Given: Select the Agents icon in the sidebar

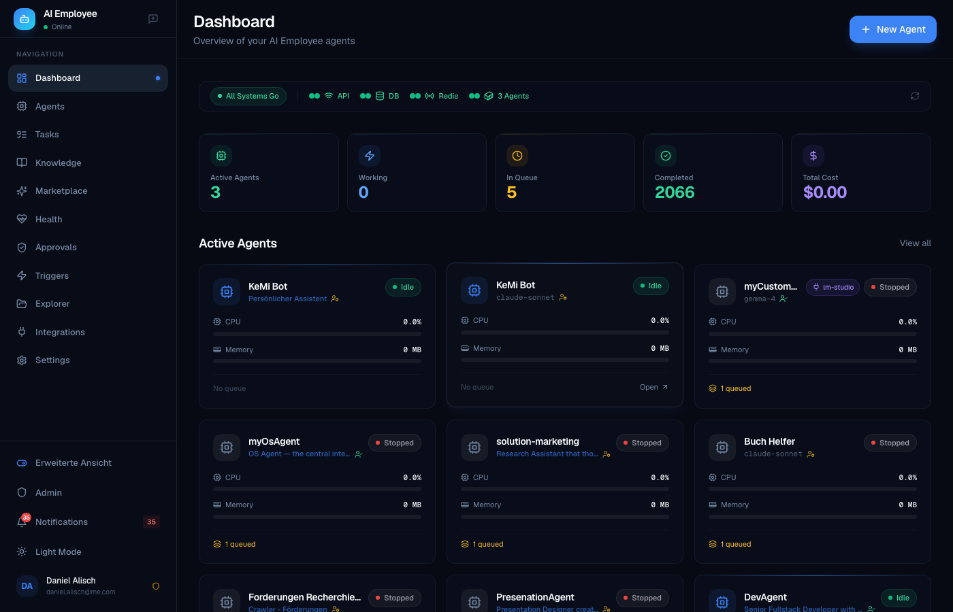Looking at the screenshot, I should pyautogui.click(x=21, y=106).
